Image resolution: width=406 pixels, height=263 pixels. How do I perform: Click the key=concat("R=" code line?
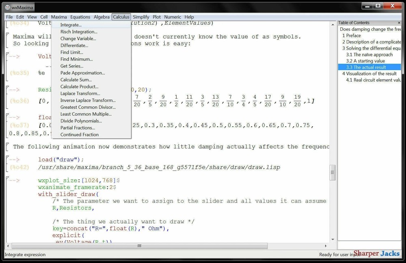point(110,229)
